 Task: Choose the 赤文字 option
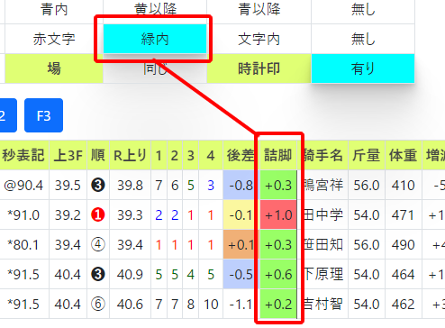pos(54,39)
